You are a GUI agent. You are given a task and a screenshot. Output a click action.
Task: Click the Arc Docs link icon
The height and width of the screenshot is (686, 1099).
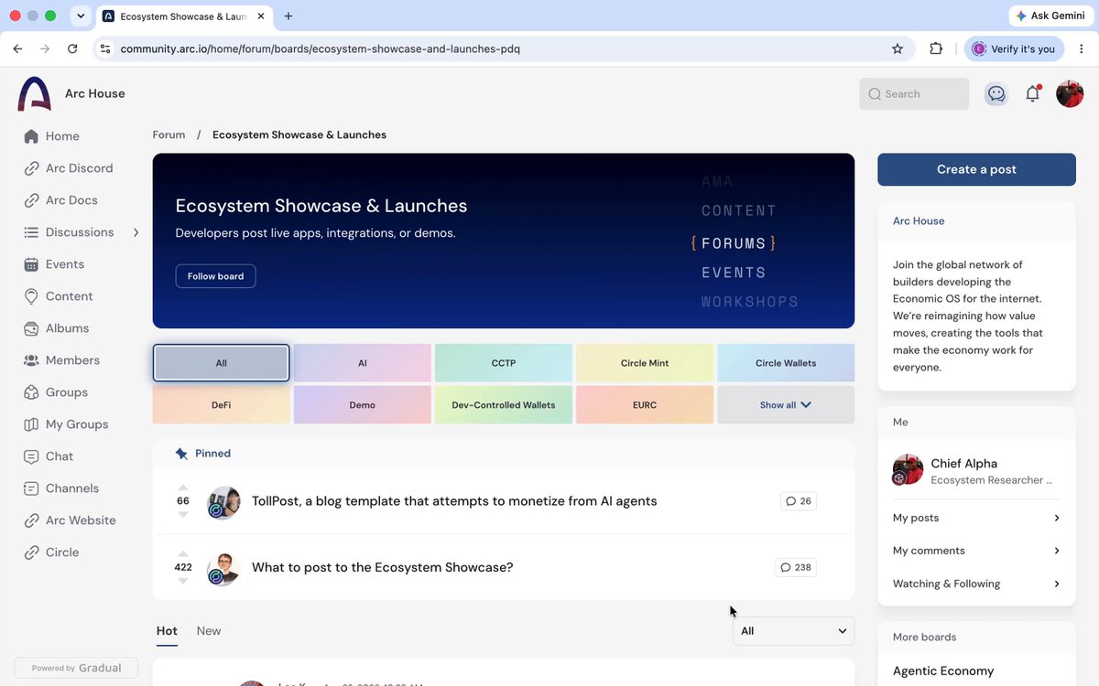click(31, 200)
